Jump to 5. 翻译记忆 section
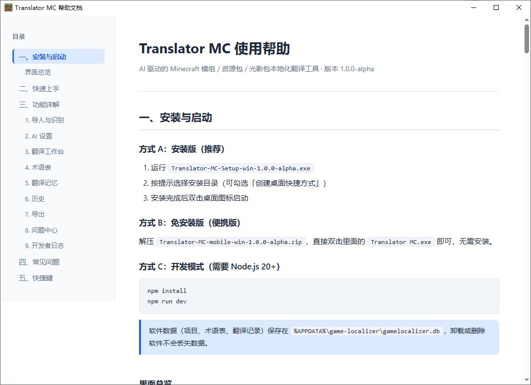The image size is (531, 385). coord(41,183)
